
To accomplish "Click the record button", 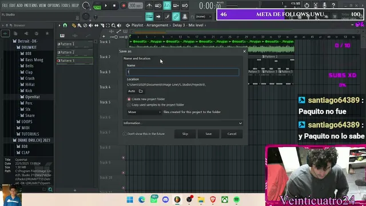I will 124,6.
